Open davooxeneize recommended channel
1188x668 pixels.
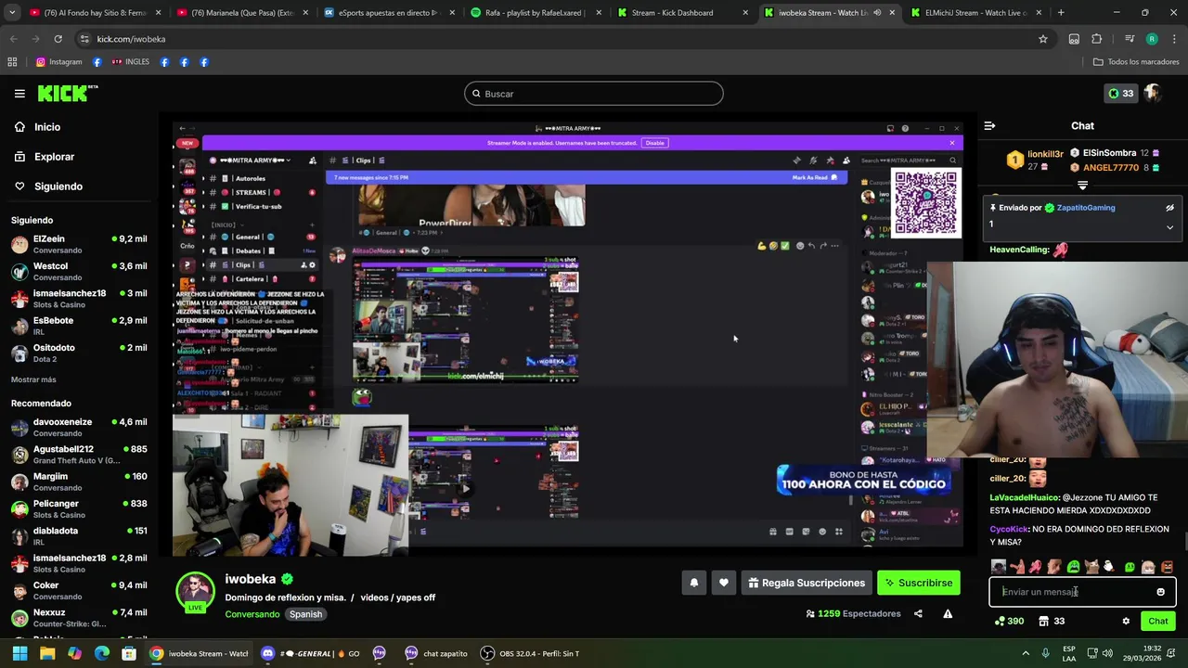(x=79, y=428)
